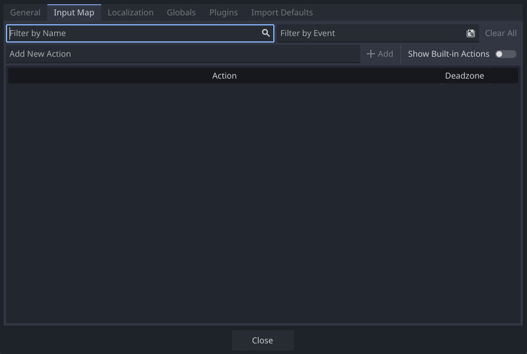Select the Input Map tab
This screenshot has width=527, height=354.
pos(73,12)
